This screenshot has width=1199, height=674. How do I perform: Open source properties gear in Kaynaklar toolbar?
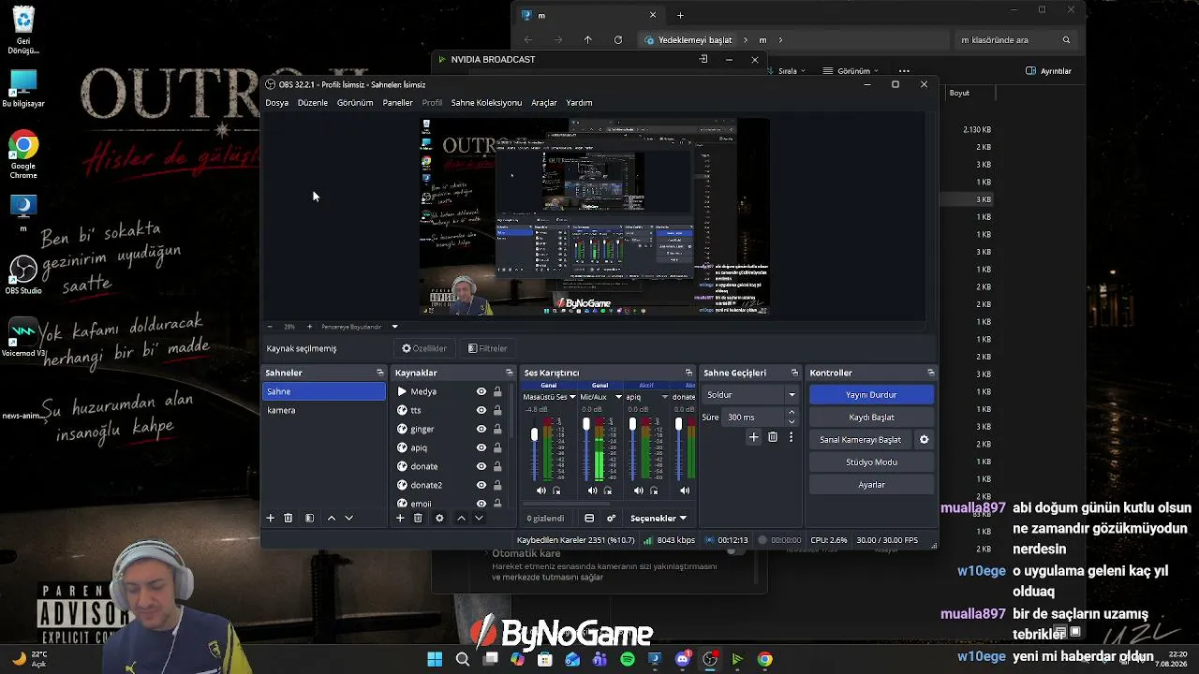[439, 518]
